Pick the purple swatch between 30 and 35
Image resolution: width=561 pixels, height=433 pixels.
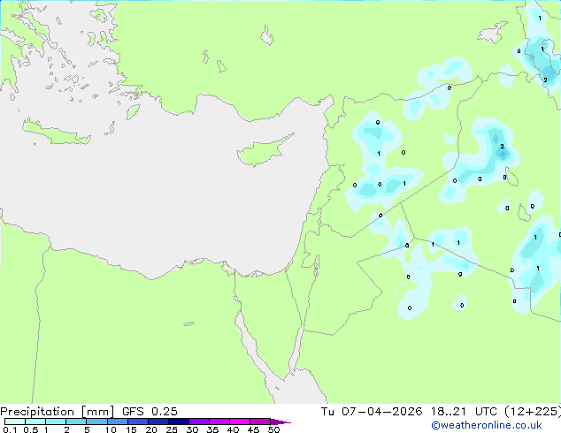click(199, 422)
